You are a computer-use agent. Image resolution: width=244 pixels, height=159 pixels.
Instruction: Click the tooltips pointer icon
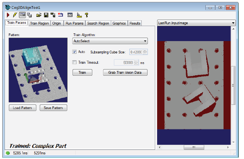(x=79, y=15)
